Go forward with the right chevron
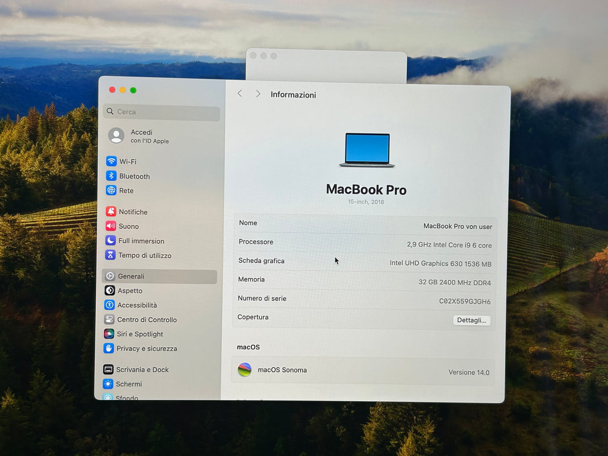 point(258,94)
